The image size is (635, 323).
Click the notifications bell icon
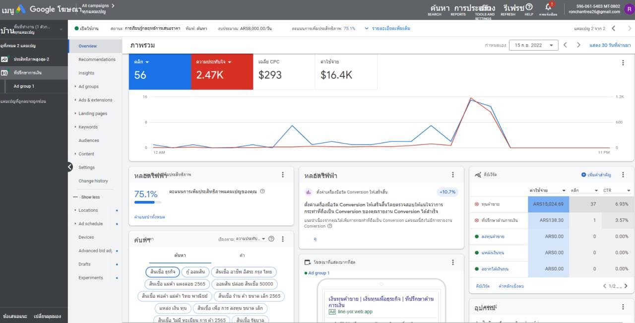point(549,7)
